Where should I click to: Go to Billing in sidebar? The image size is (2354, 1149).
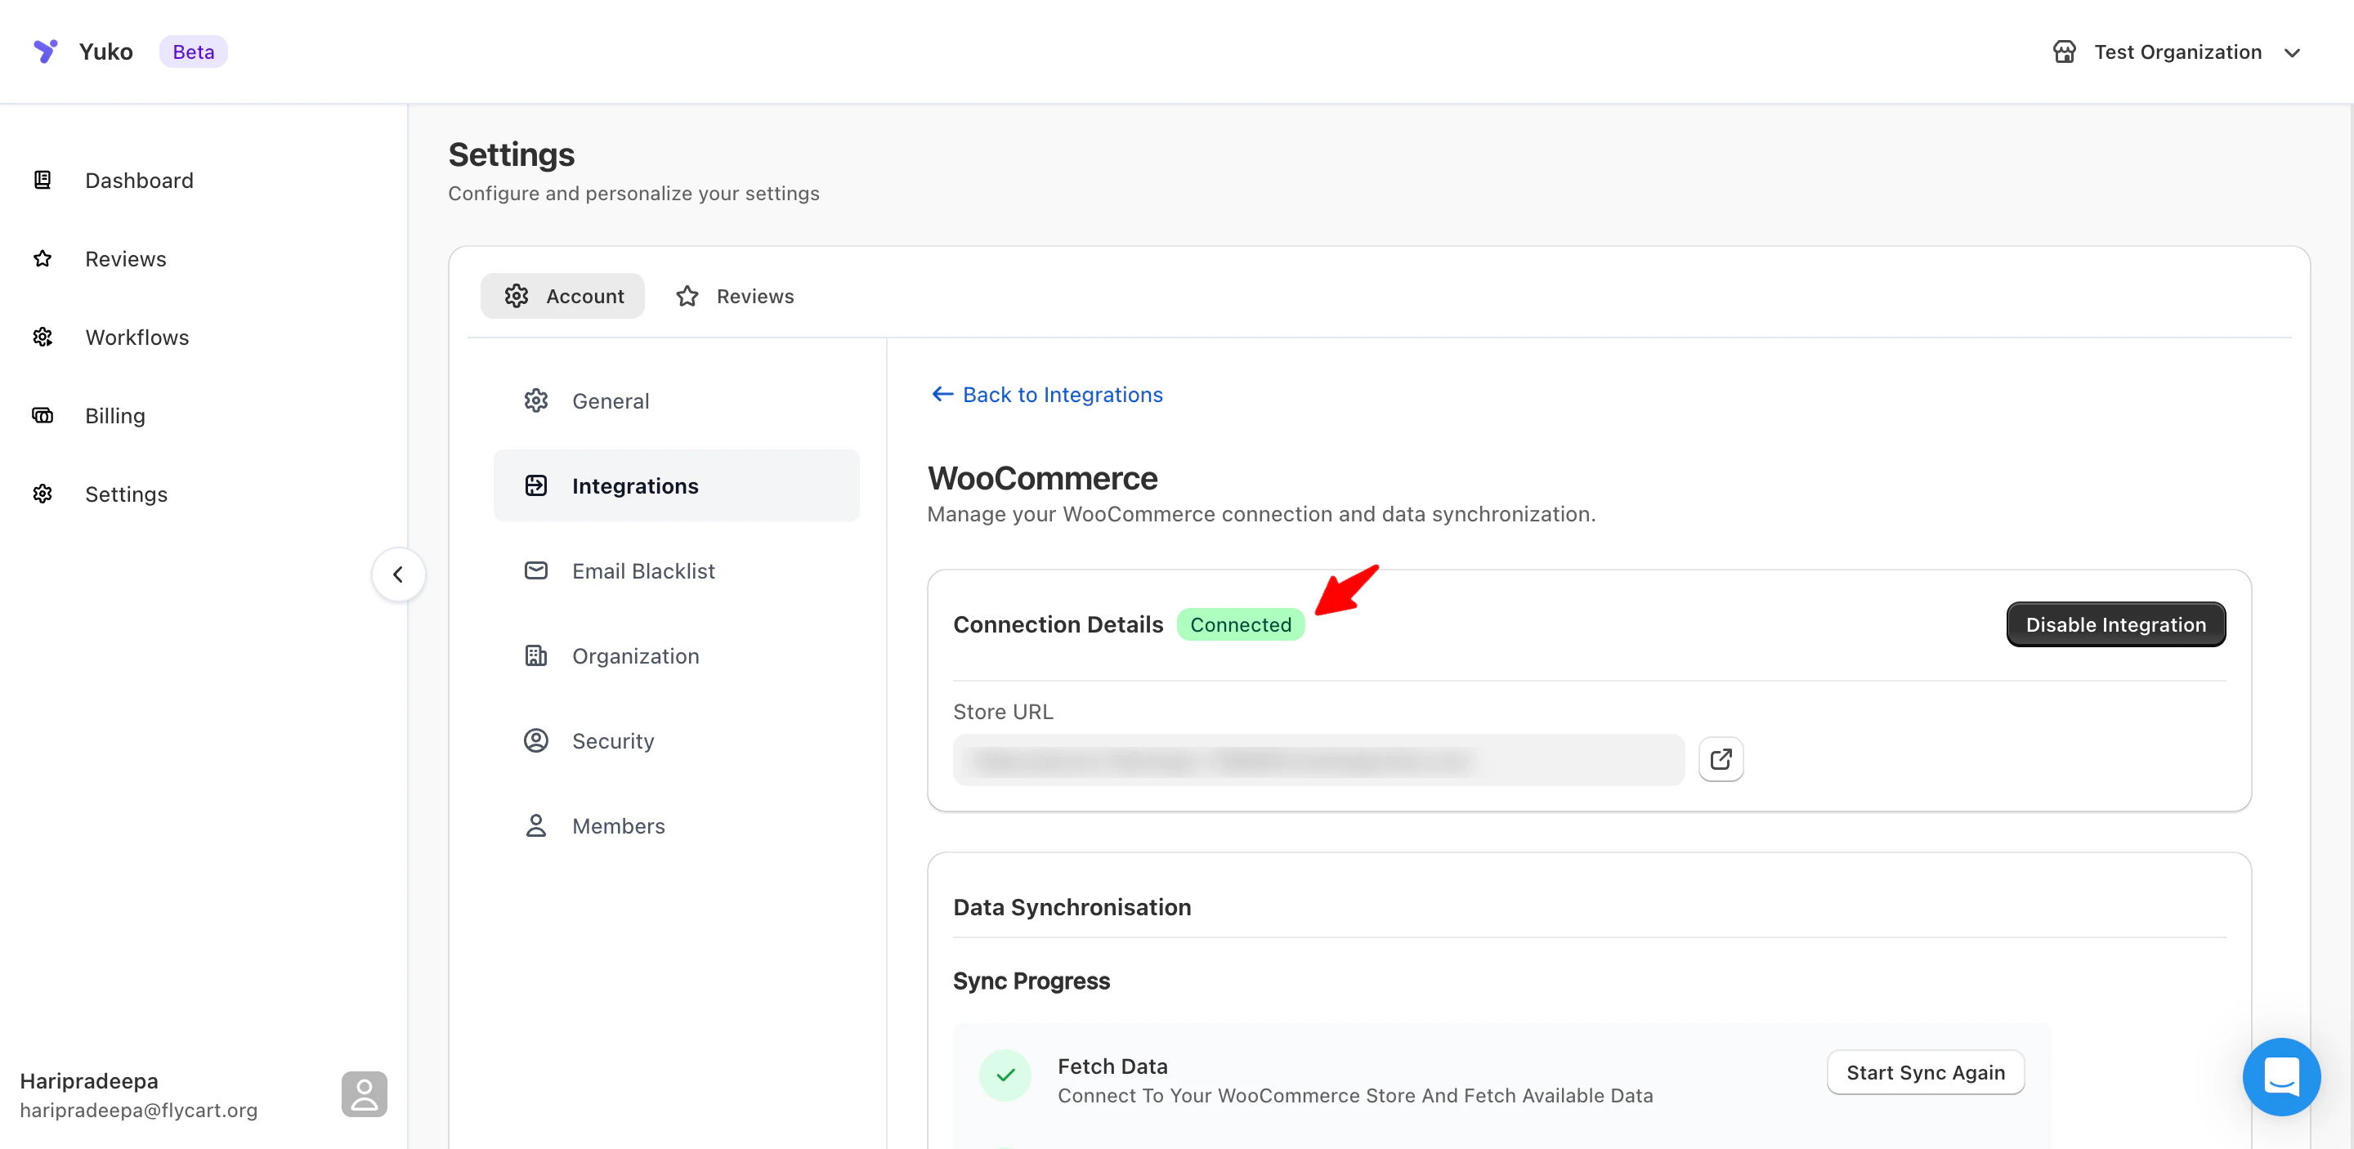pyautogui.click(x=115, y=416)
